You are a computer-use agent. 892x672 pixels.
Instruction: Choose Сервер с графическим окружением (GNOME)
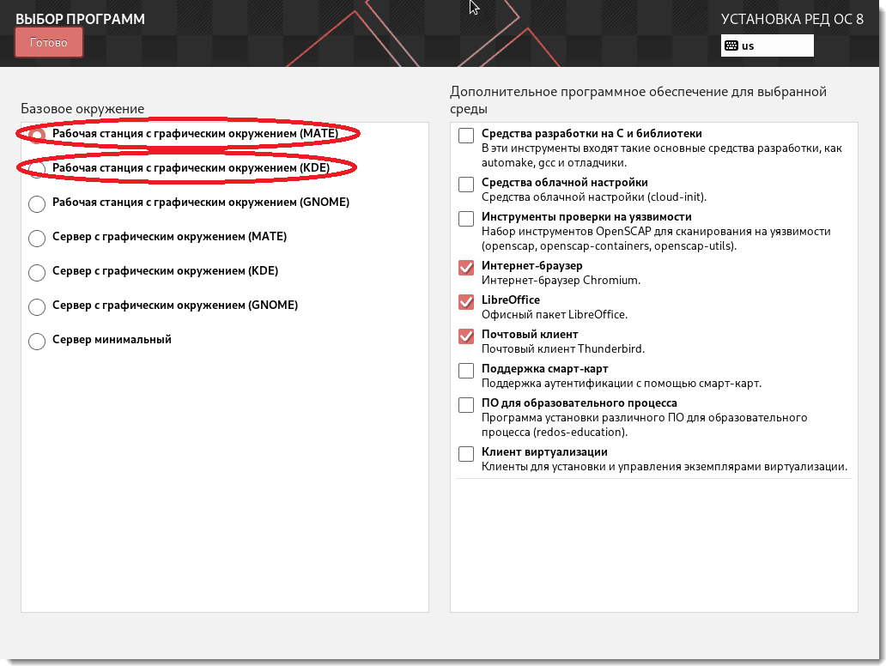pyautogui.click(x=37, y=306)
